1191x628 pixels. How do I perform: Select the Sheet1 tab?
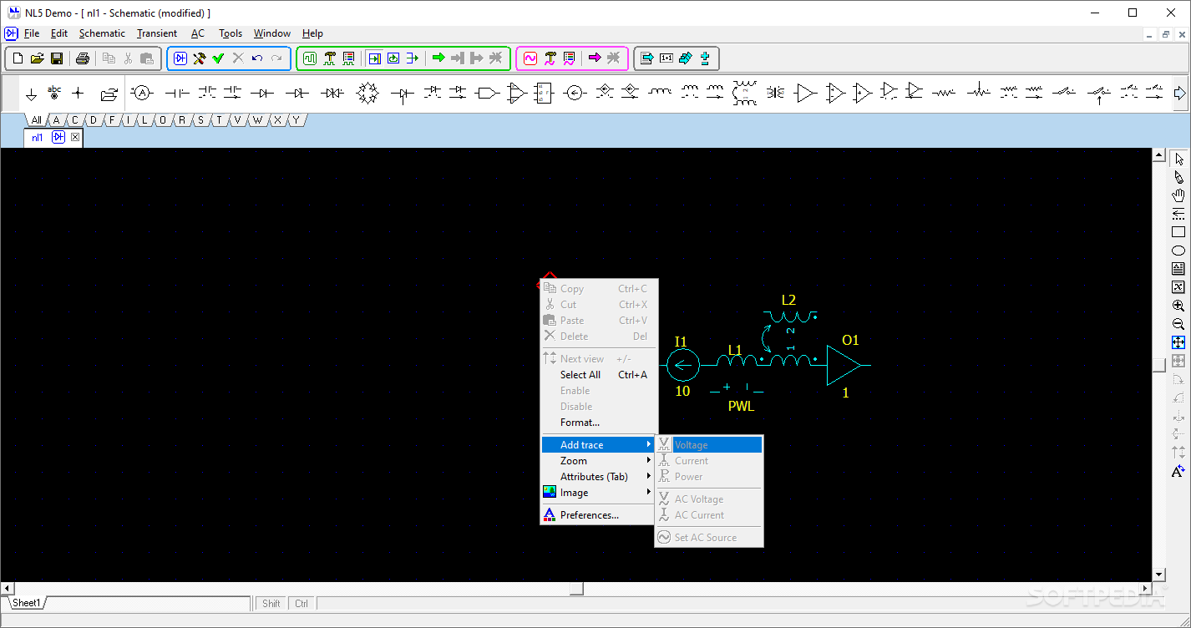(27, 603)
